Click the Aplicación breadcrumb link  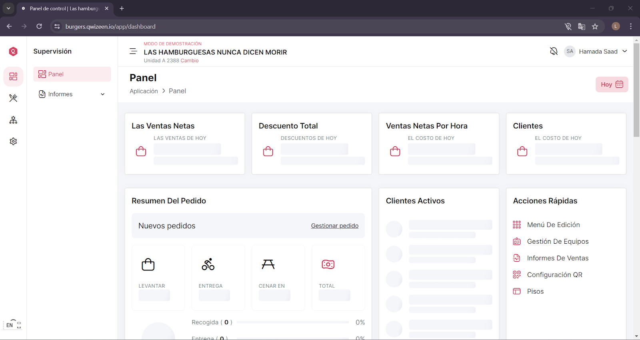point(144,91)
